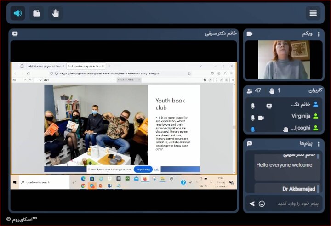Click Virginija's webcam status icon

pos(261,118)
